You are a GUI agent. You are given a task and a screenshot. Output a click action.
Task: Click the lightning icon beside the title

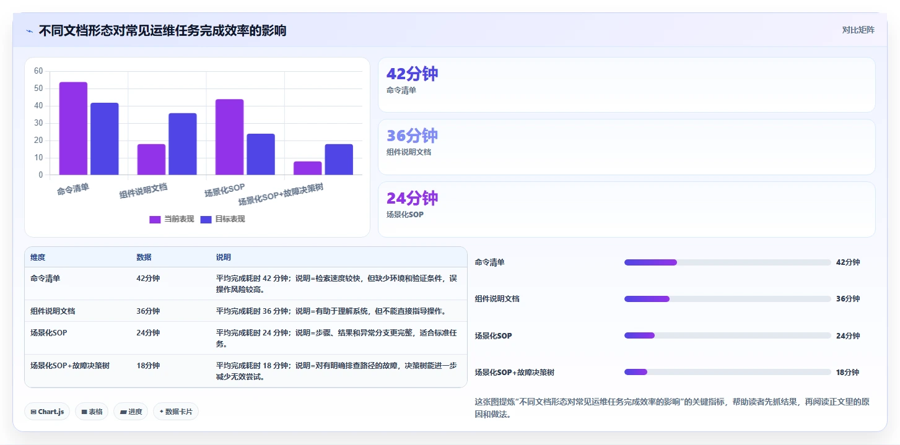pyautogui.click(x=29, y=31)
